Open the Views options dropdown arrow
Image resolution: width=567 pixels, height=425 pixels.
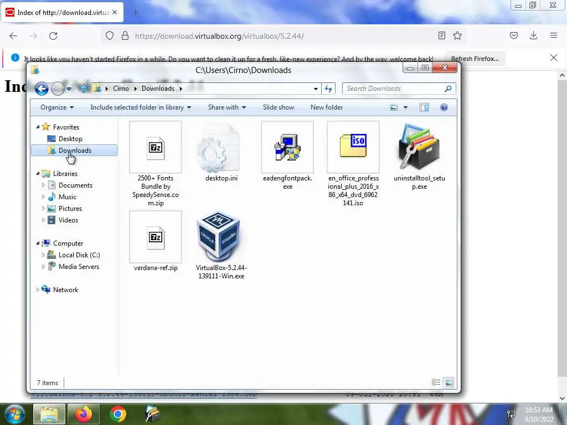[x=405, y=107]
